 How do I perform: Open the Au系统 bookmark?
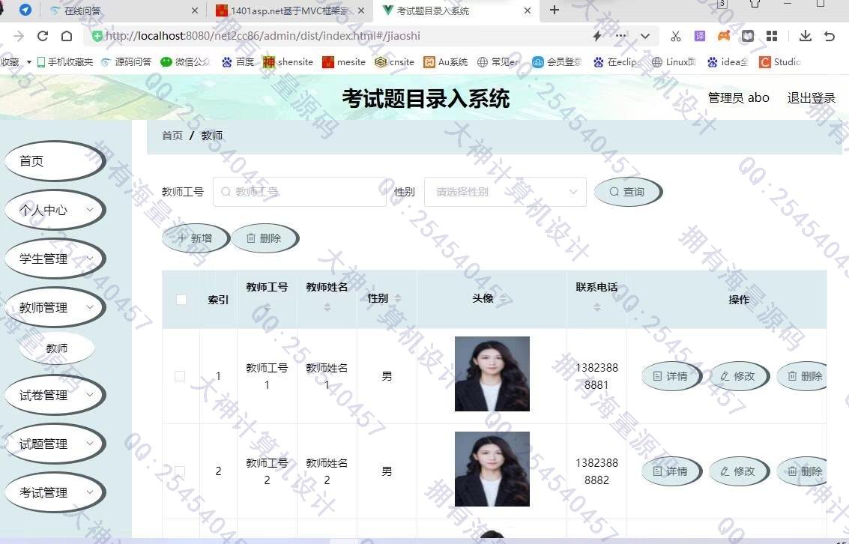coord(445,61)
